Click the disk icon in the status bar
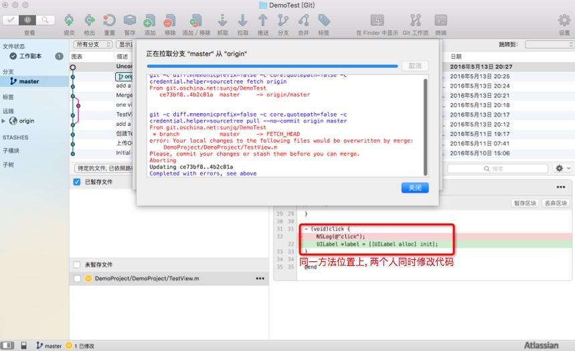575x351 pixels. point(24,346)
